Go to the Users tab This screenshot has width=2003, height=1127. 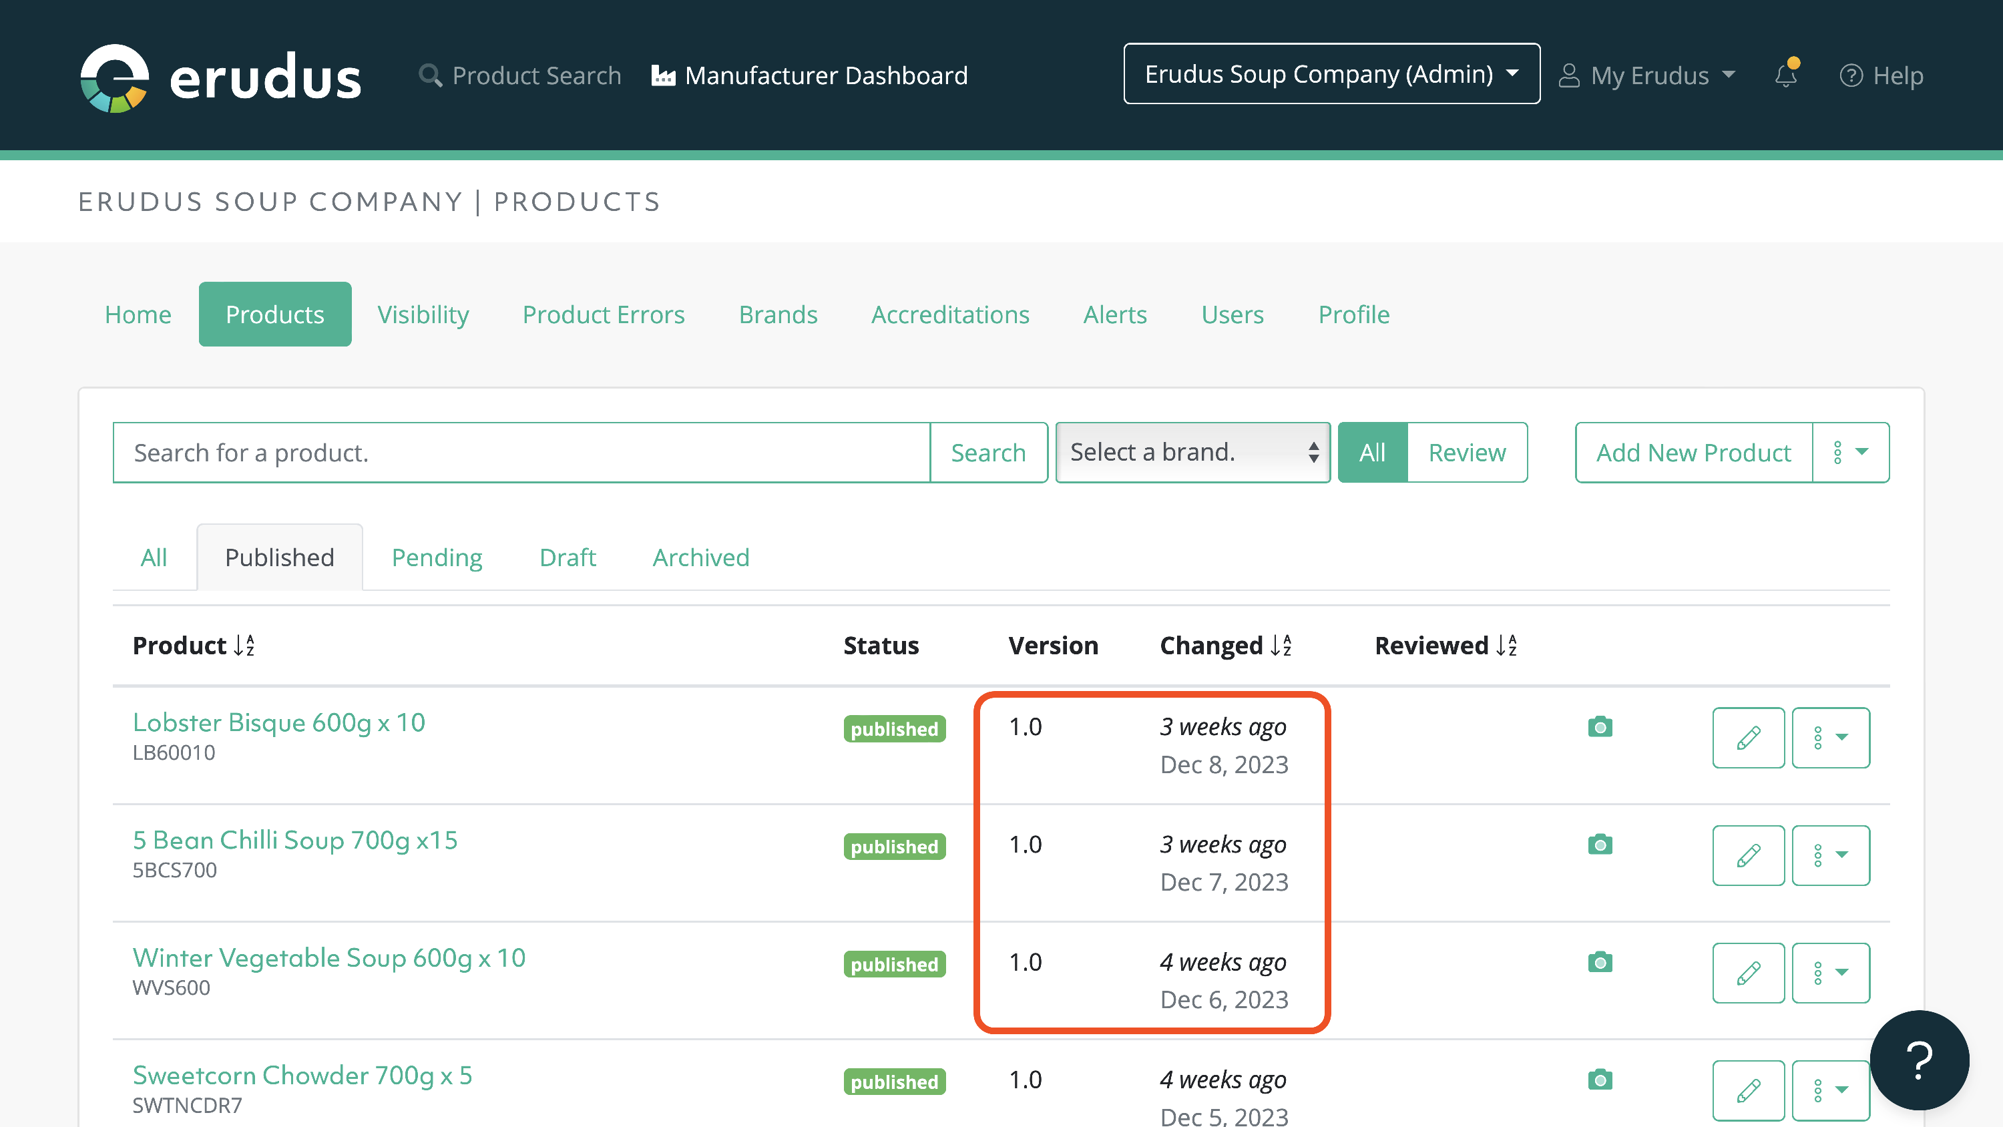coord(1233,314)
